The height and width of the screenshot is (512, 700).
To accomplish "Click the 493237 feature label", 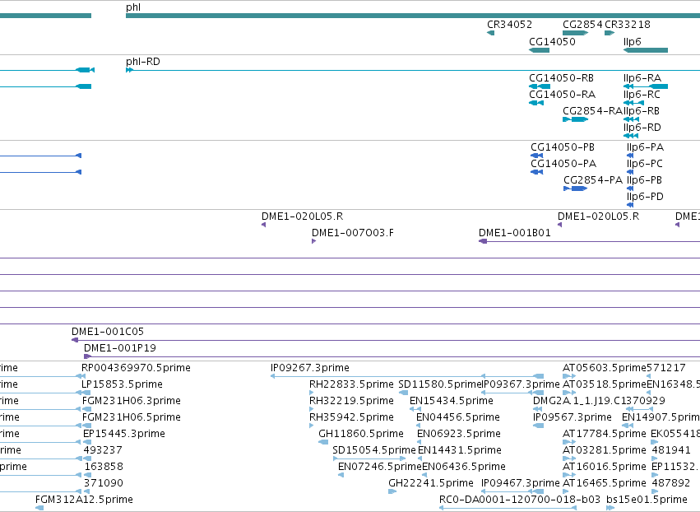I will (103, 450).
